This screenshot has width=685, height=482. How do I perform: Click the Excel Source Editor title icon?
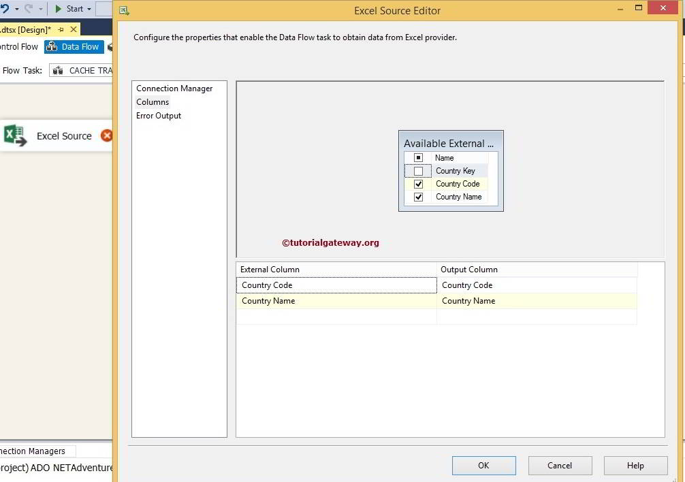[x=124, y=10]
